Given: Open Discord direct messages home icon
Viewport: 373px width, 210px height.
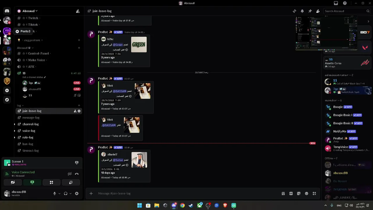Looking at the screenshot, I should pos(7,11).
